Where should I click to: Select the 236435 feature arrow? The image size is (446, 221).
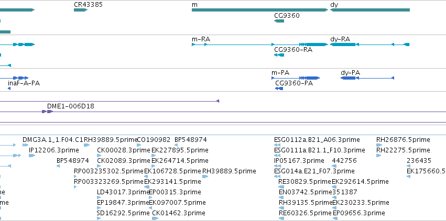408,166
